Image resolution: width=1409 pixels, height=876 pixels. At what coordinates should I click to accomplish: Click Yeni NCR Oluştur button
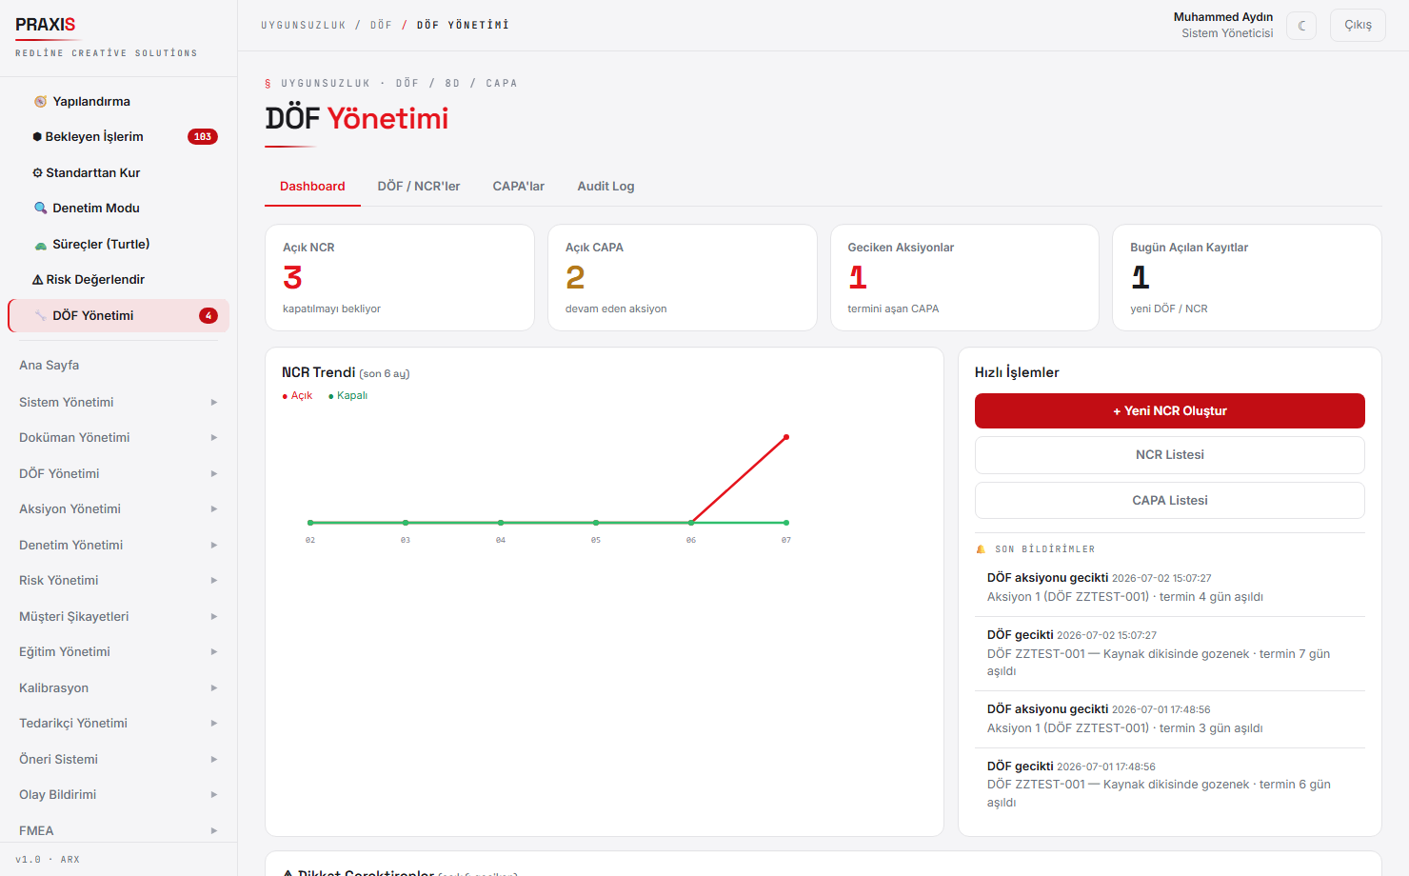click(x=1170, y=411)
